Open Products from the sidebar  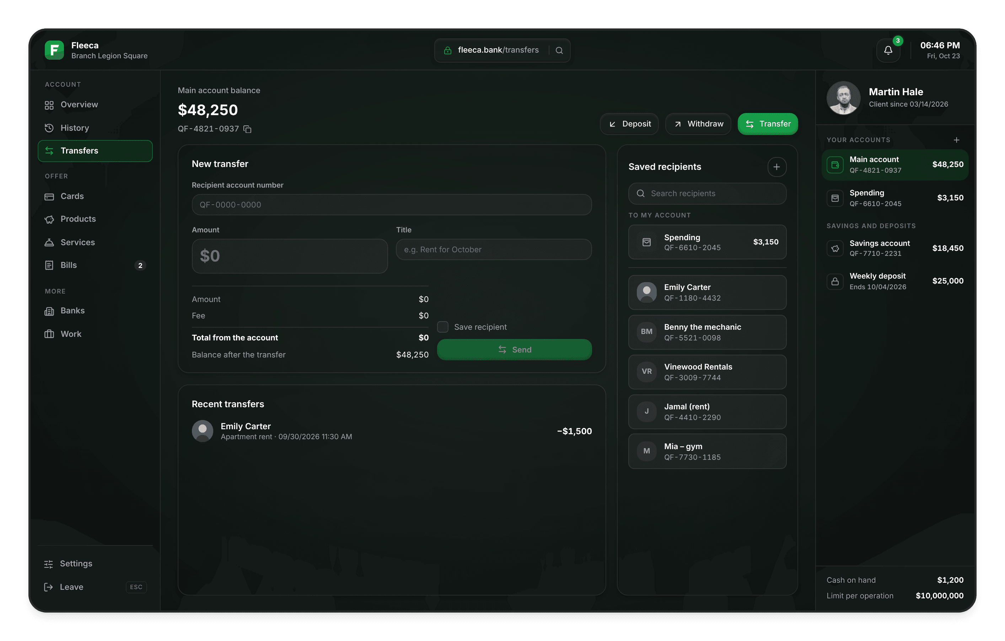coord(95,219)
